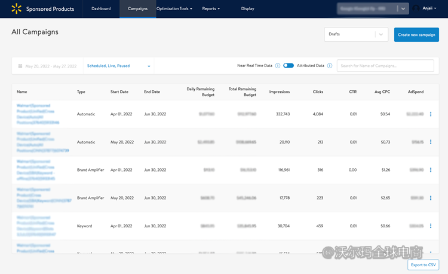Expand the Drafts dropdown
The height and width of the screenshot is (274, 448).
[356, 35]
